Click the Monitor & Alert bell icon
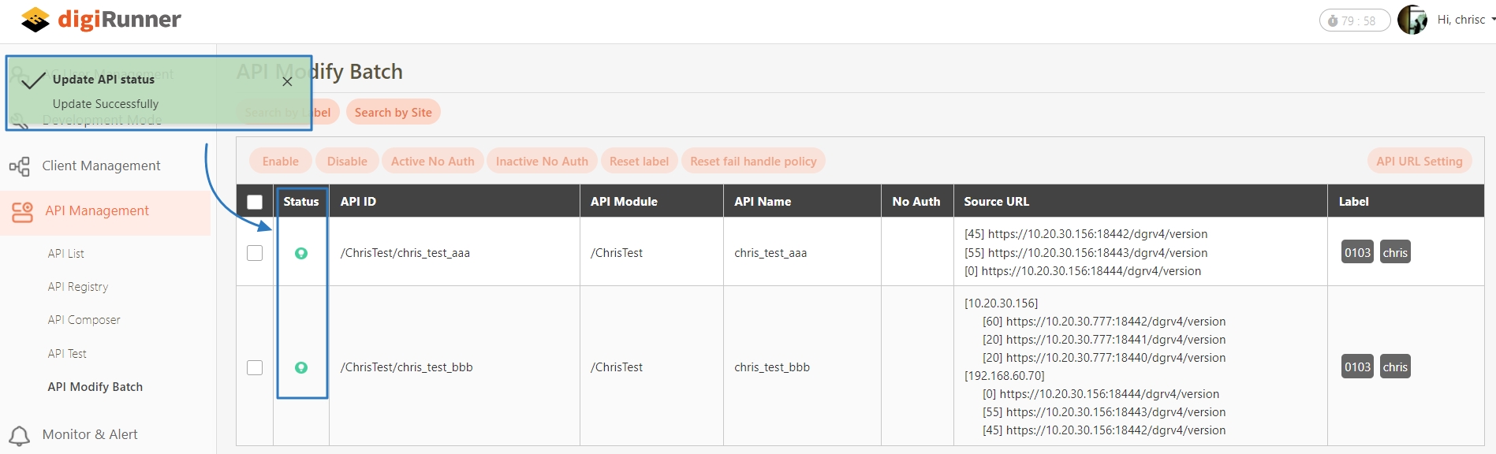This screenshot has width=1496, height=454. [20, 435]
